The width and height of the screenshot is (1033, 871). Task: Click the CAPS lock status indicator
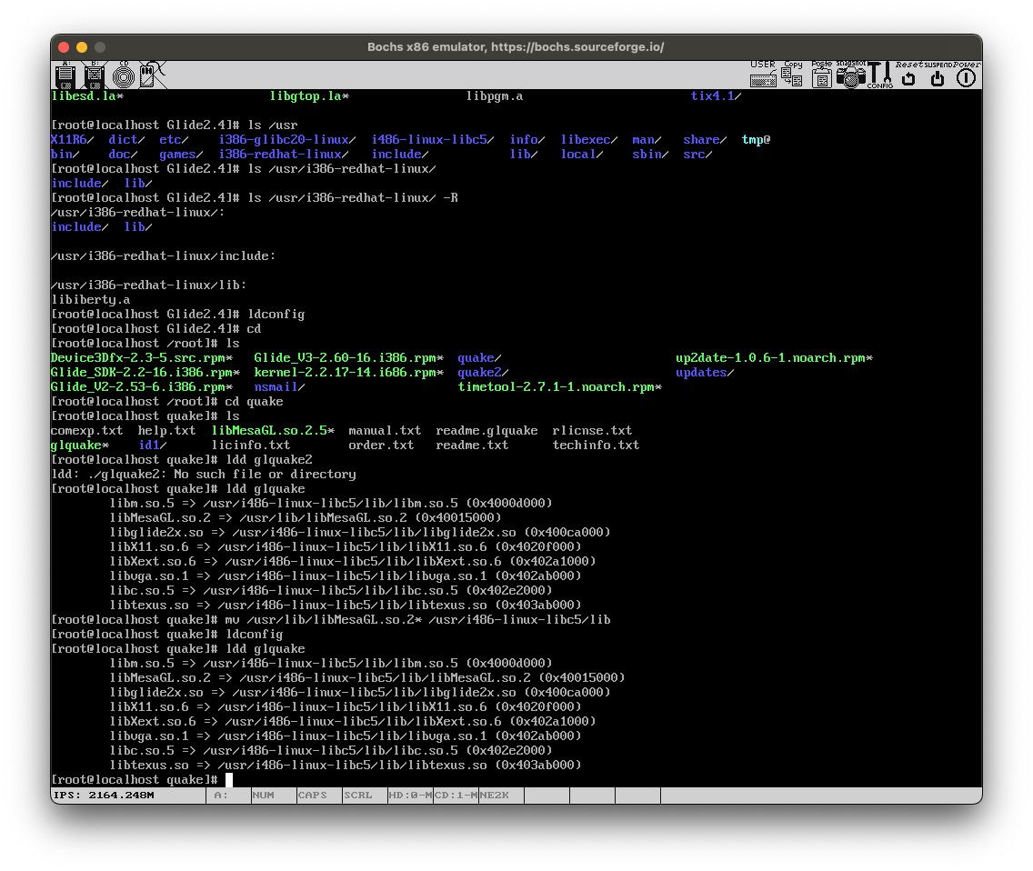pyautogui.click(x=319, y=796)
